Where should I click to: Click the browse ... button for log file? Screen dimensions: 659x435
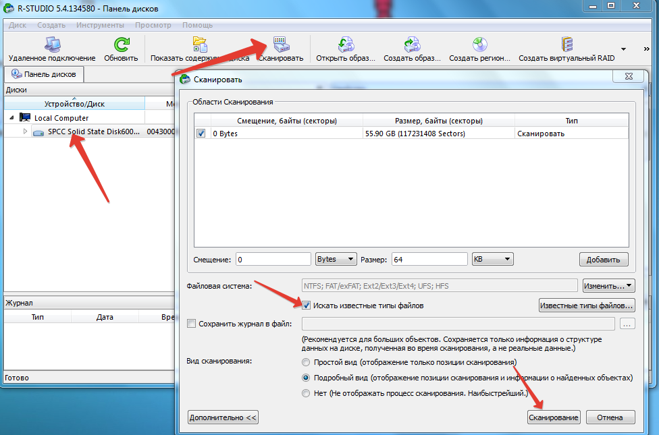click(627, 324)
